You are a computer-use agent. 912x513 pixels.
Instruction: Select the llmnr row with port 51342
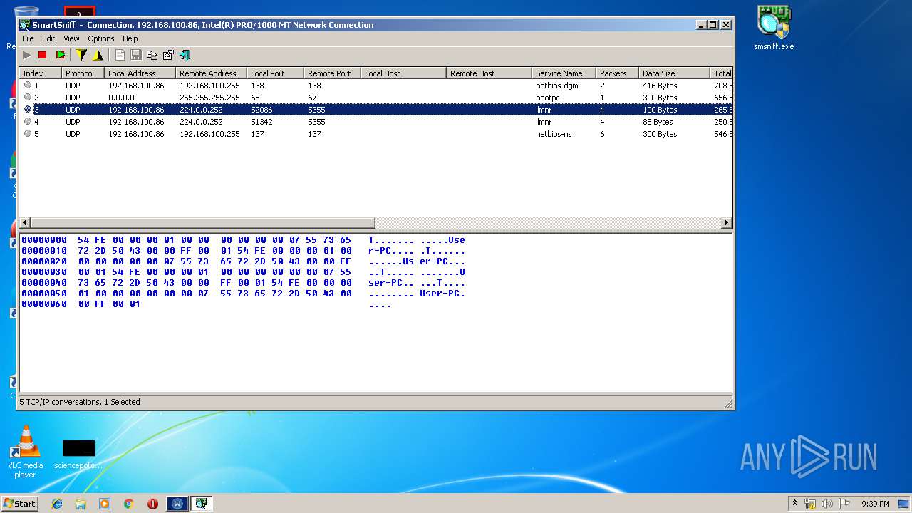pyautogui.click(x=375, y=122)
